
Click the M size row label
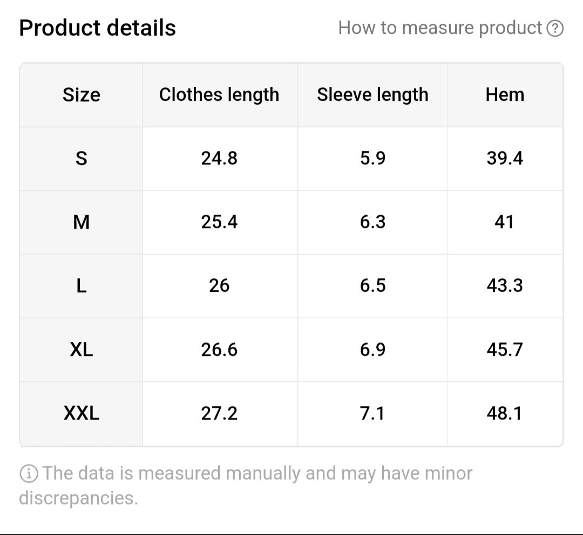(x=82, y=222)
